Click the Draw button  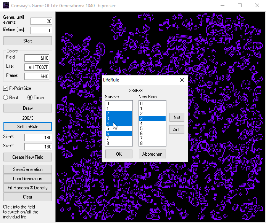[x=27, y=108]
